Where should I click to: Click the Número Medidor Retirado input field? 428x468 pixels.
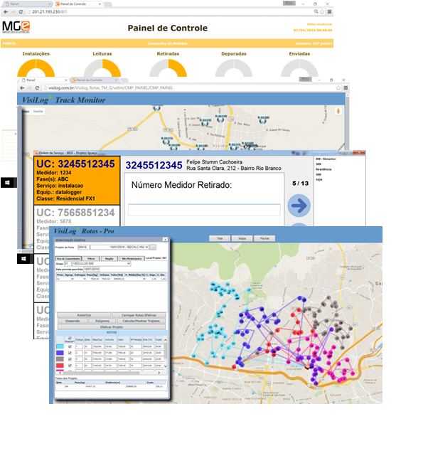(204, 210)
